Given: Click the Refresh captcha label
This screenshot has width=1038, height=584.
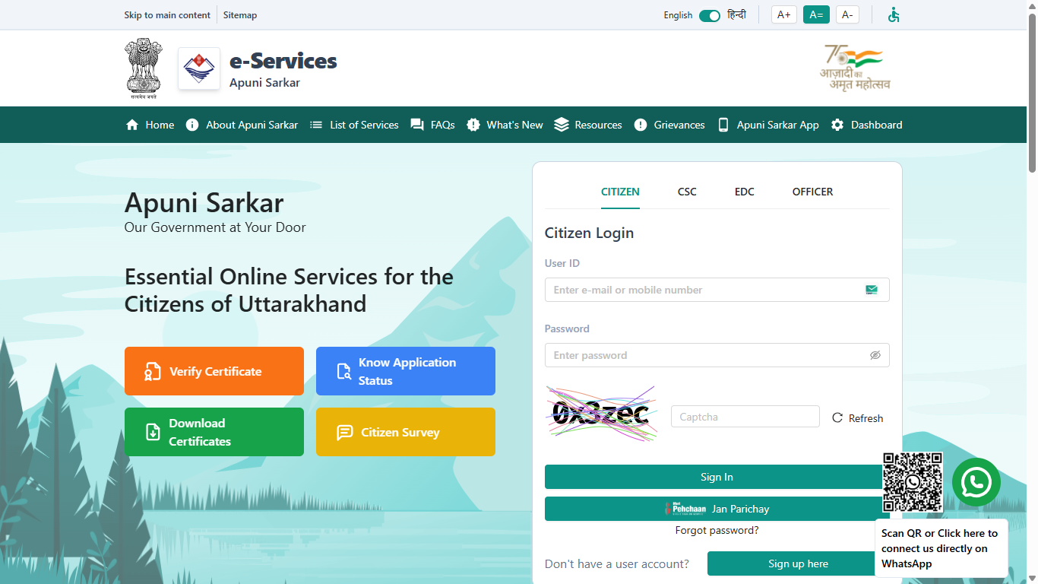Looking at the screenshot, I should point(866,418).
